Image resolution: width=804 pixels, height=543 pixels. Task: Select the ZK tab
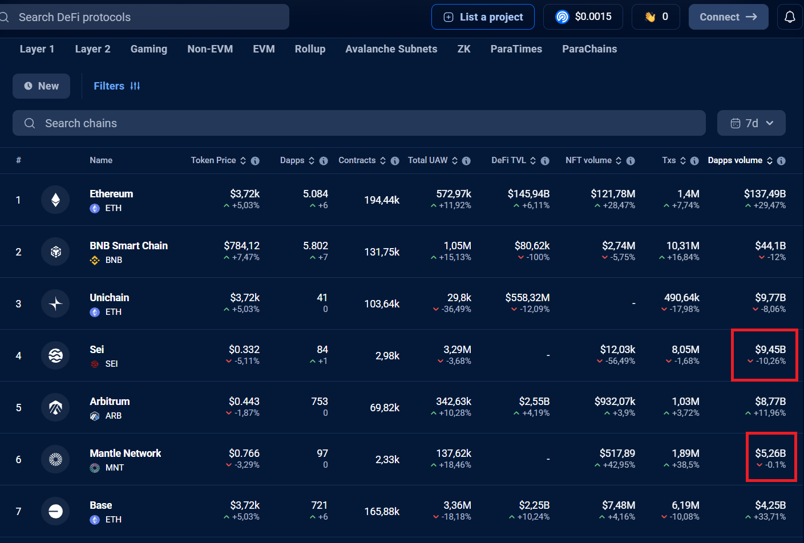coord(464,49)
